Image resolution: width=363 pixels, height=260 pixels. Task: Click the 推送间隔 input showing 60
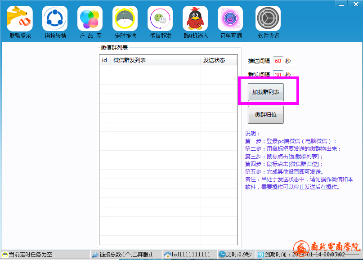point(278,61)
